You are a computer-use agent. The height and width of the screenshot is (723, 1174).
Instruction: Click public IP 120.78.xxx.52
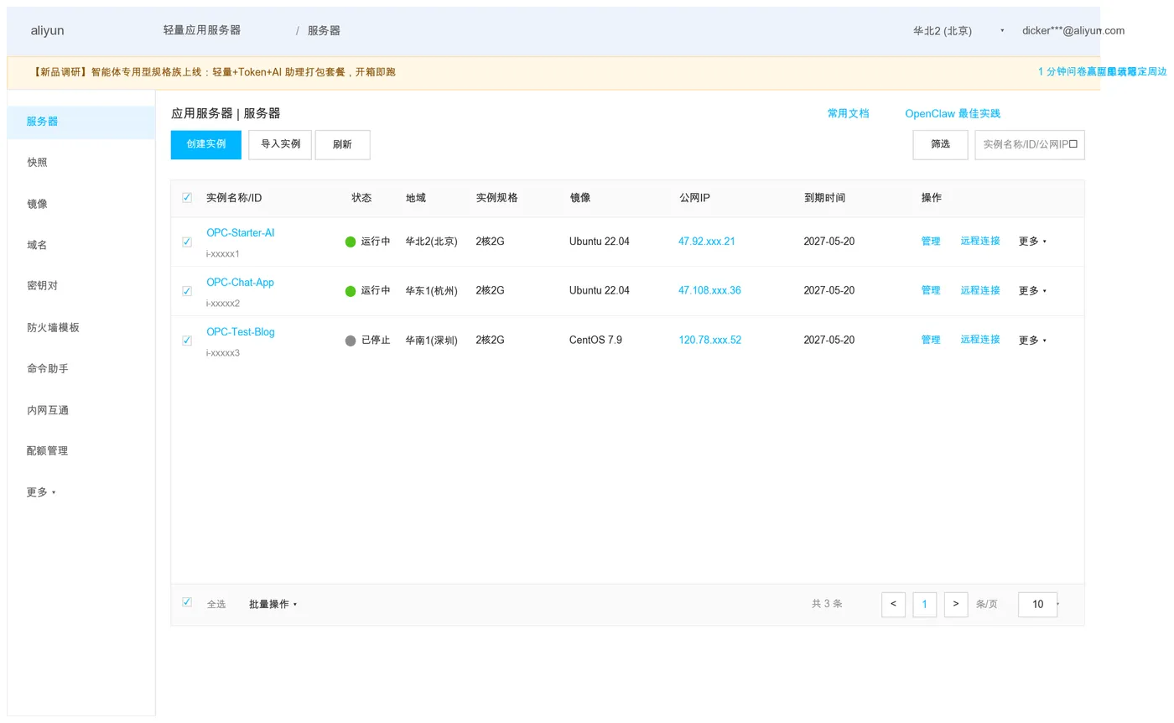click(709, 341)
